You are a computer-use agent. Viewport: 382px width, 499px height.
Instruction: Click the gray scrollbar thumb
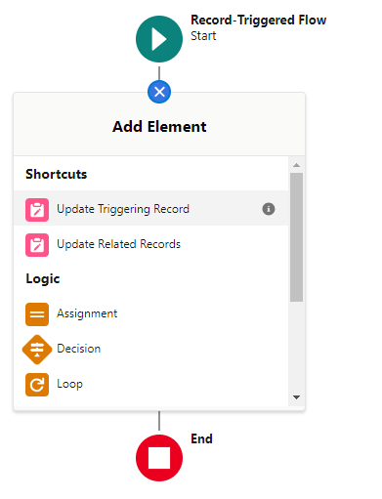tap(296, 237)
